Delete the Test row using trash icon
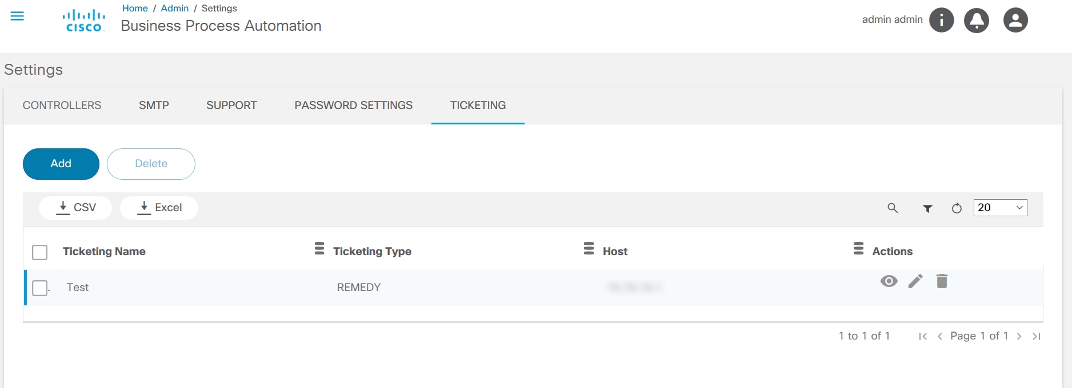Image resolution: width=1072 pixels, height=388 pixels. coord(942,281)
